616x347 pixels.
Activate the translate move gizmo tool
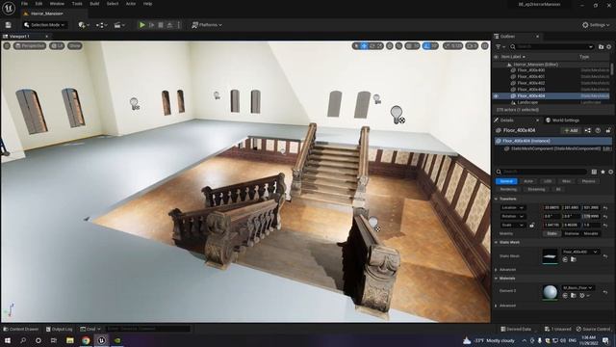click(364, 46)
